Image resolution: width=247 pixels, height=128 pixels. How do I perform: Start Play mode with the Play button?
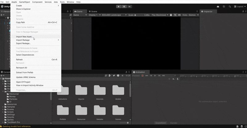point(119,6)
